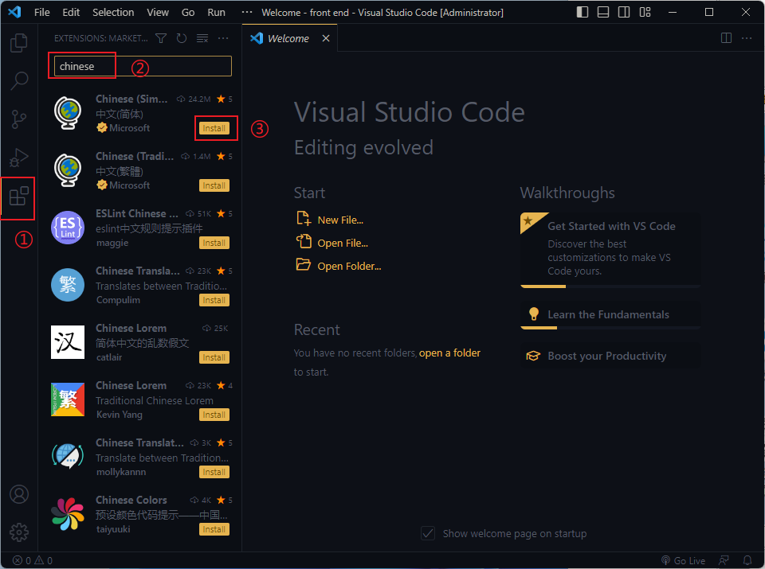This screenshot has height=569, width=765.
Task: Open Extensions panel more actions menu
Action: coord(223,38)
